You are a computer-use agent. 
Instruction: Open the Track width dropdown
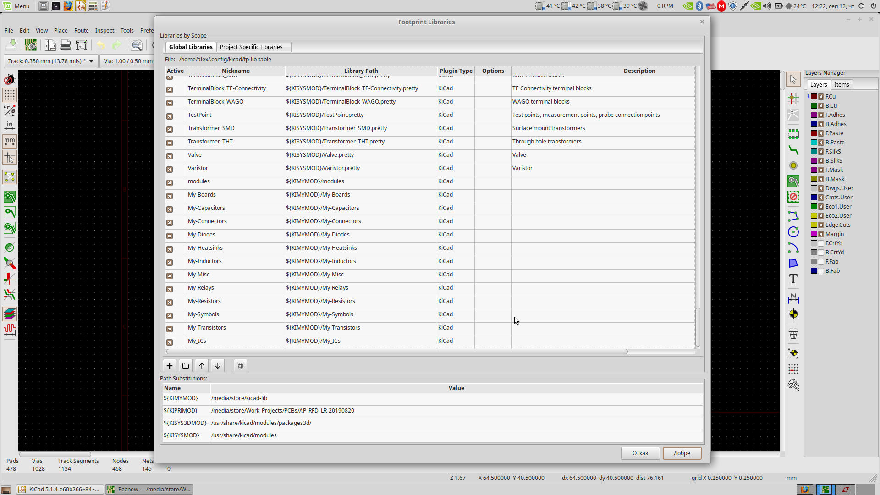pos(51,61)
